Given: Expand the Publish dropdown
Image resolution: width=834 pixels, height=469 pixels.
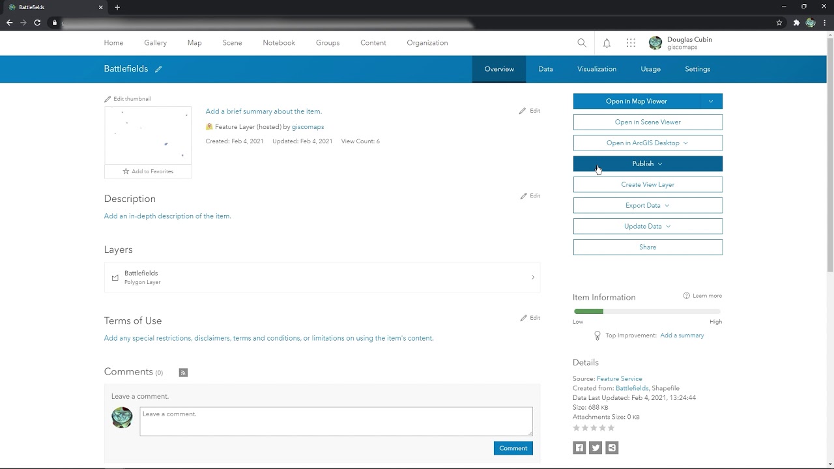Looking at the screenshot, I should point(660,163).
